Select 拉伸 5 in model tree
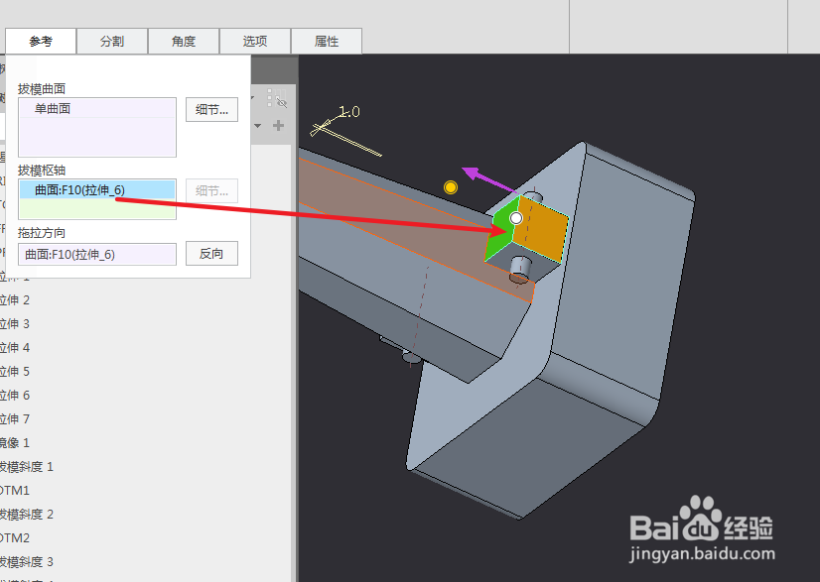Viewport: 820px width, 582px height. click(15, 372)
